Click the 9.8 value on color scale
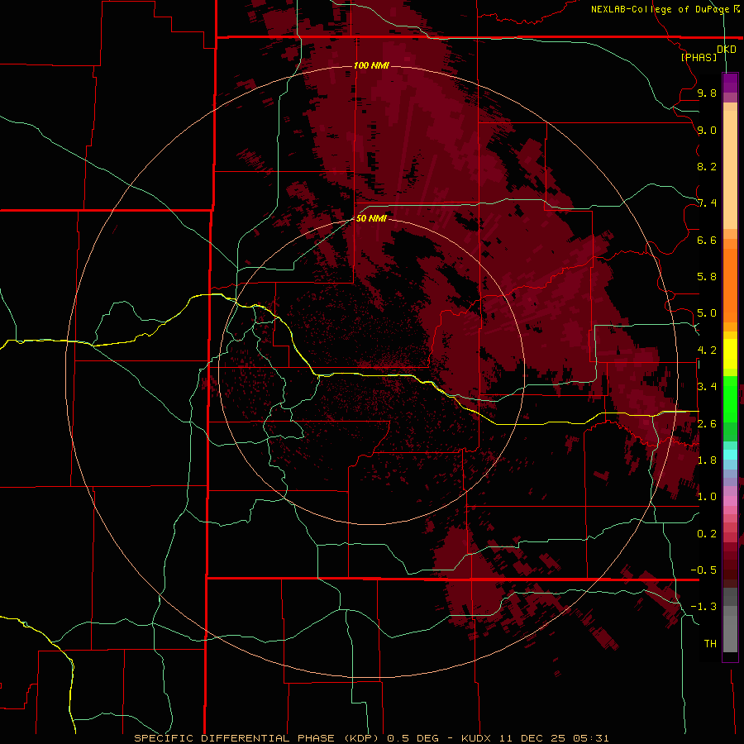 coord(707,93)
